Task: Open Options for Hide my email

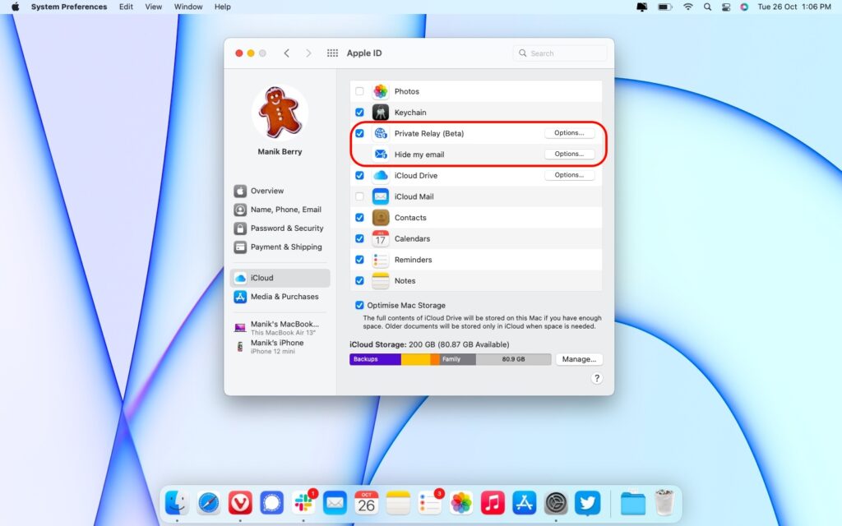Action: coord(570,154)
